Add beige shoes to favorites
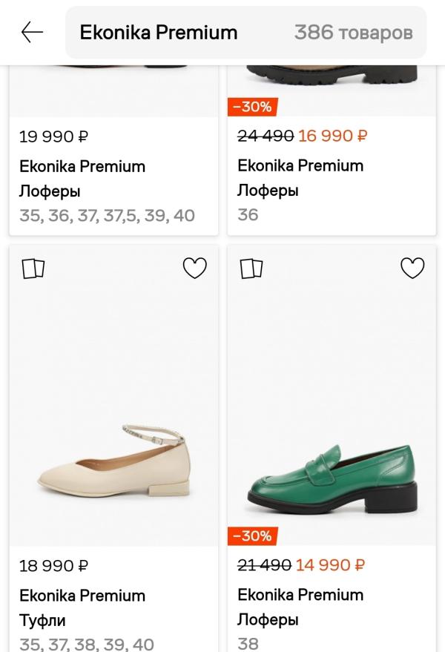 tap(194, 269)
